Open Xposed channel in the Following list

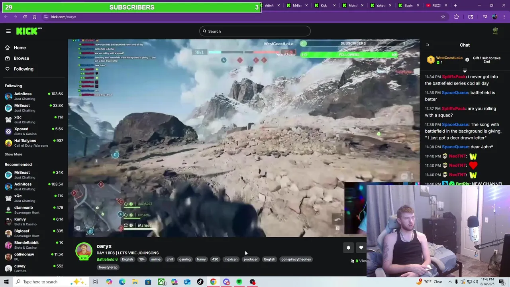pos(34,131)
